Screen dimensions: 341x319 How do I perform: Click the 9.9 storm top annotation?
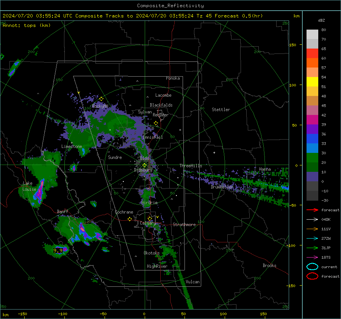[x=58, y=250]
